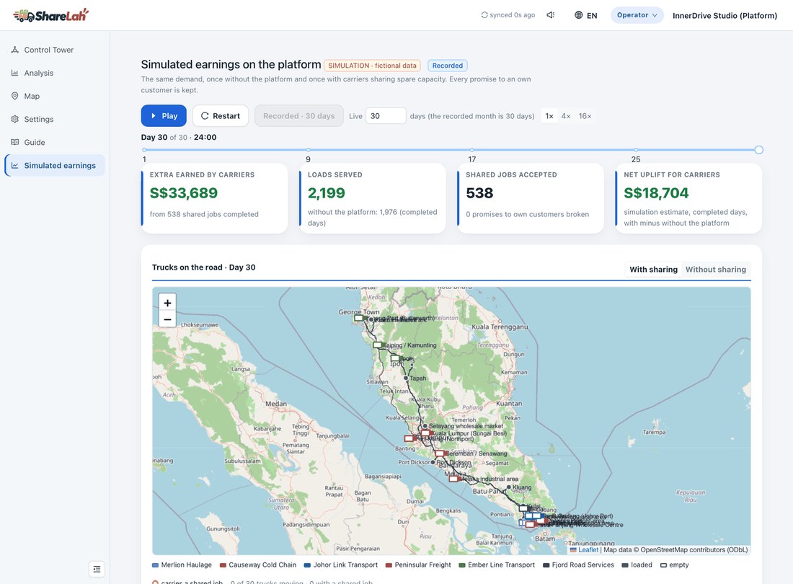Start the simulation with Play button
The image size is (793, 584).
(x=164, y=116)
